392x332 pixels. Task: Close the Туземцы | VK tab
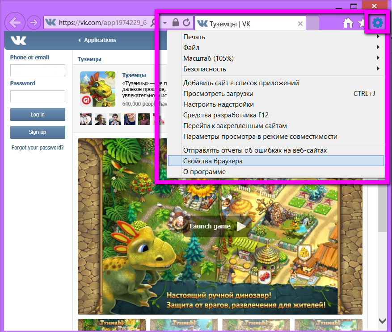tap(300, 24)
